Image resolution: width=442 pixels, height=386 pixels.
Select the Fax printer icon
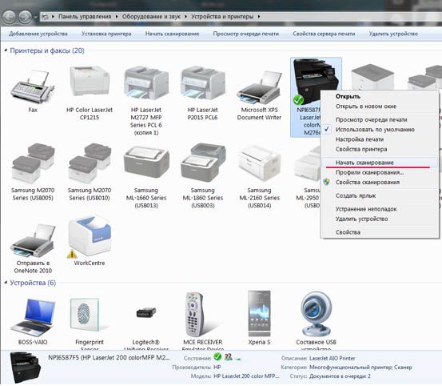coord(33,87)
